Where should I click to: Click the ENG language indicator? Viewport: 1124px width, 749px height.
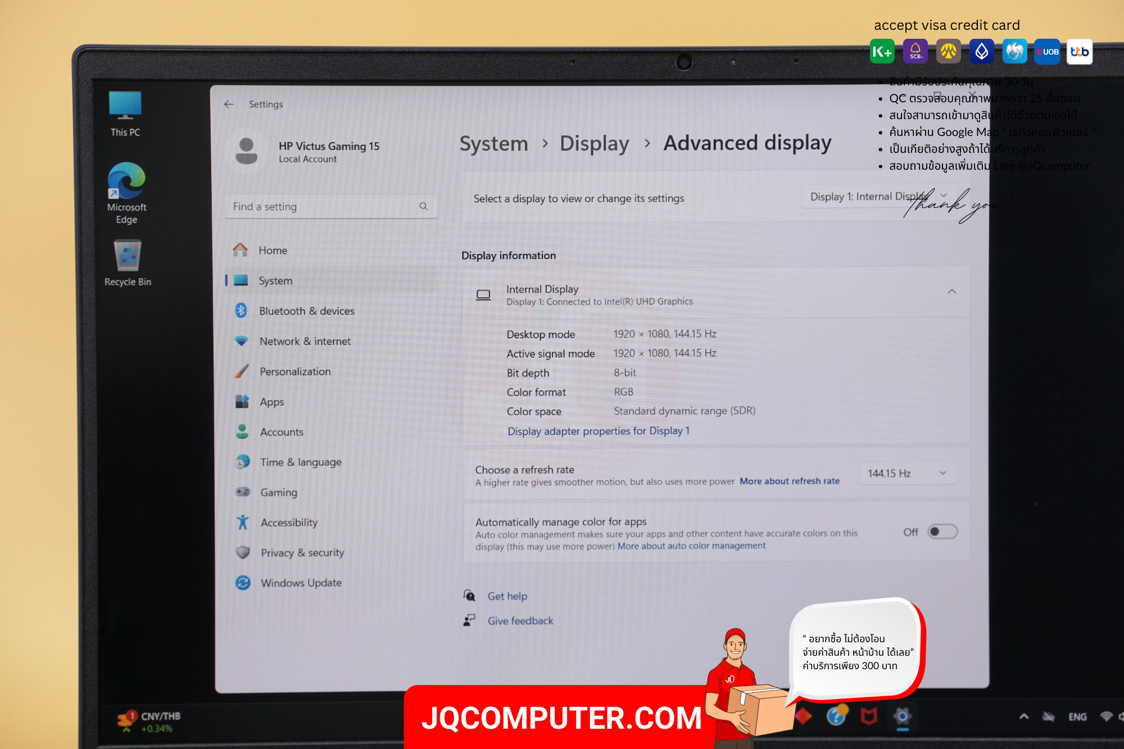tap(1077, 716)
